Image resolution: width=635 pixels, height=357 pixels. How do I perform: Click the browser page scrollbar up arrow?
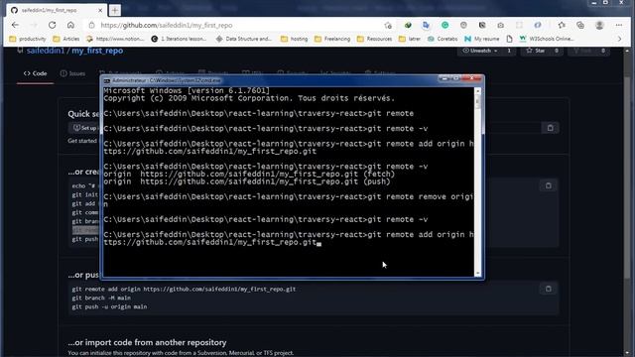click(627, 51)
